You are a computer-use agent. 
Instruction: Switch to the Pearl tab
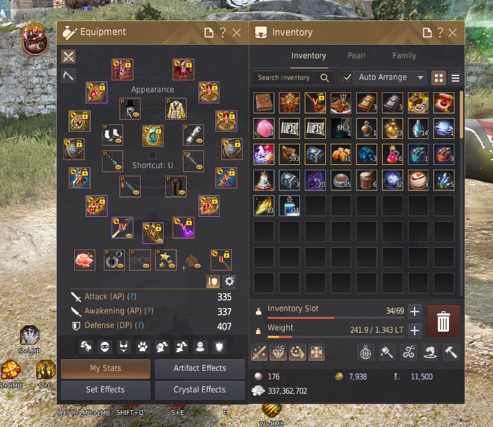point(356,56)
